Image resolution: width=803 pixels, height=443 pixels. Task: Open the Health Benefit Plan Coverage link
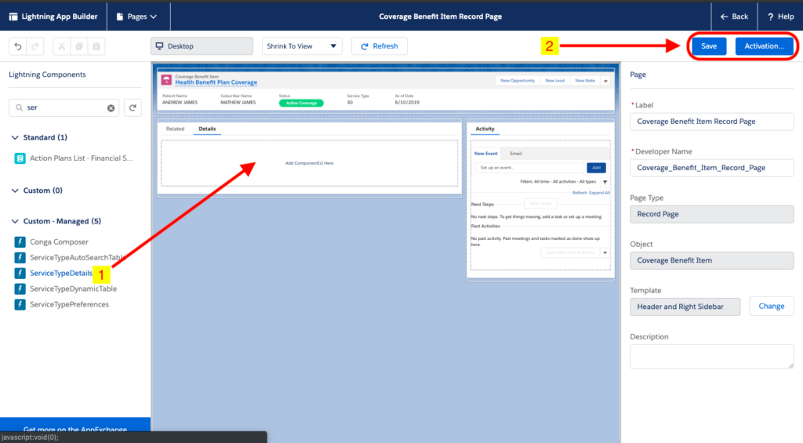[216, 82]
